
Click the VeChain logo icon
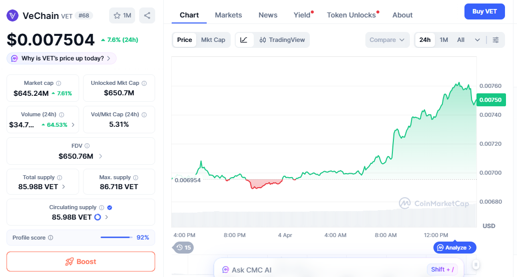pos(13,15)
